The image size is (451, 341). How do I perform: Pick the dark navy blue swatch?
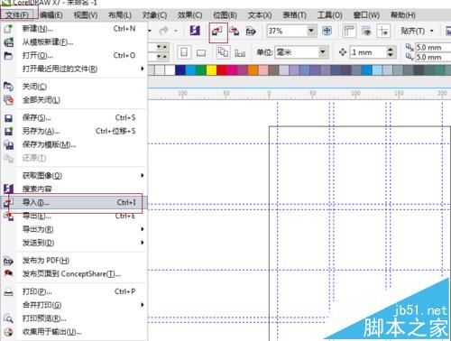tap(180, 70)
